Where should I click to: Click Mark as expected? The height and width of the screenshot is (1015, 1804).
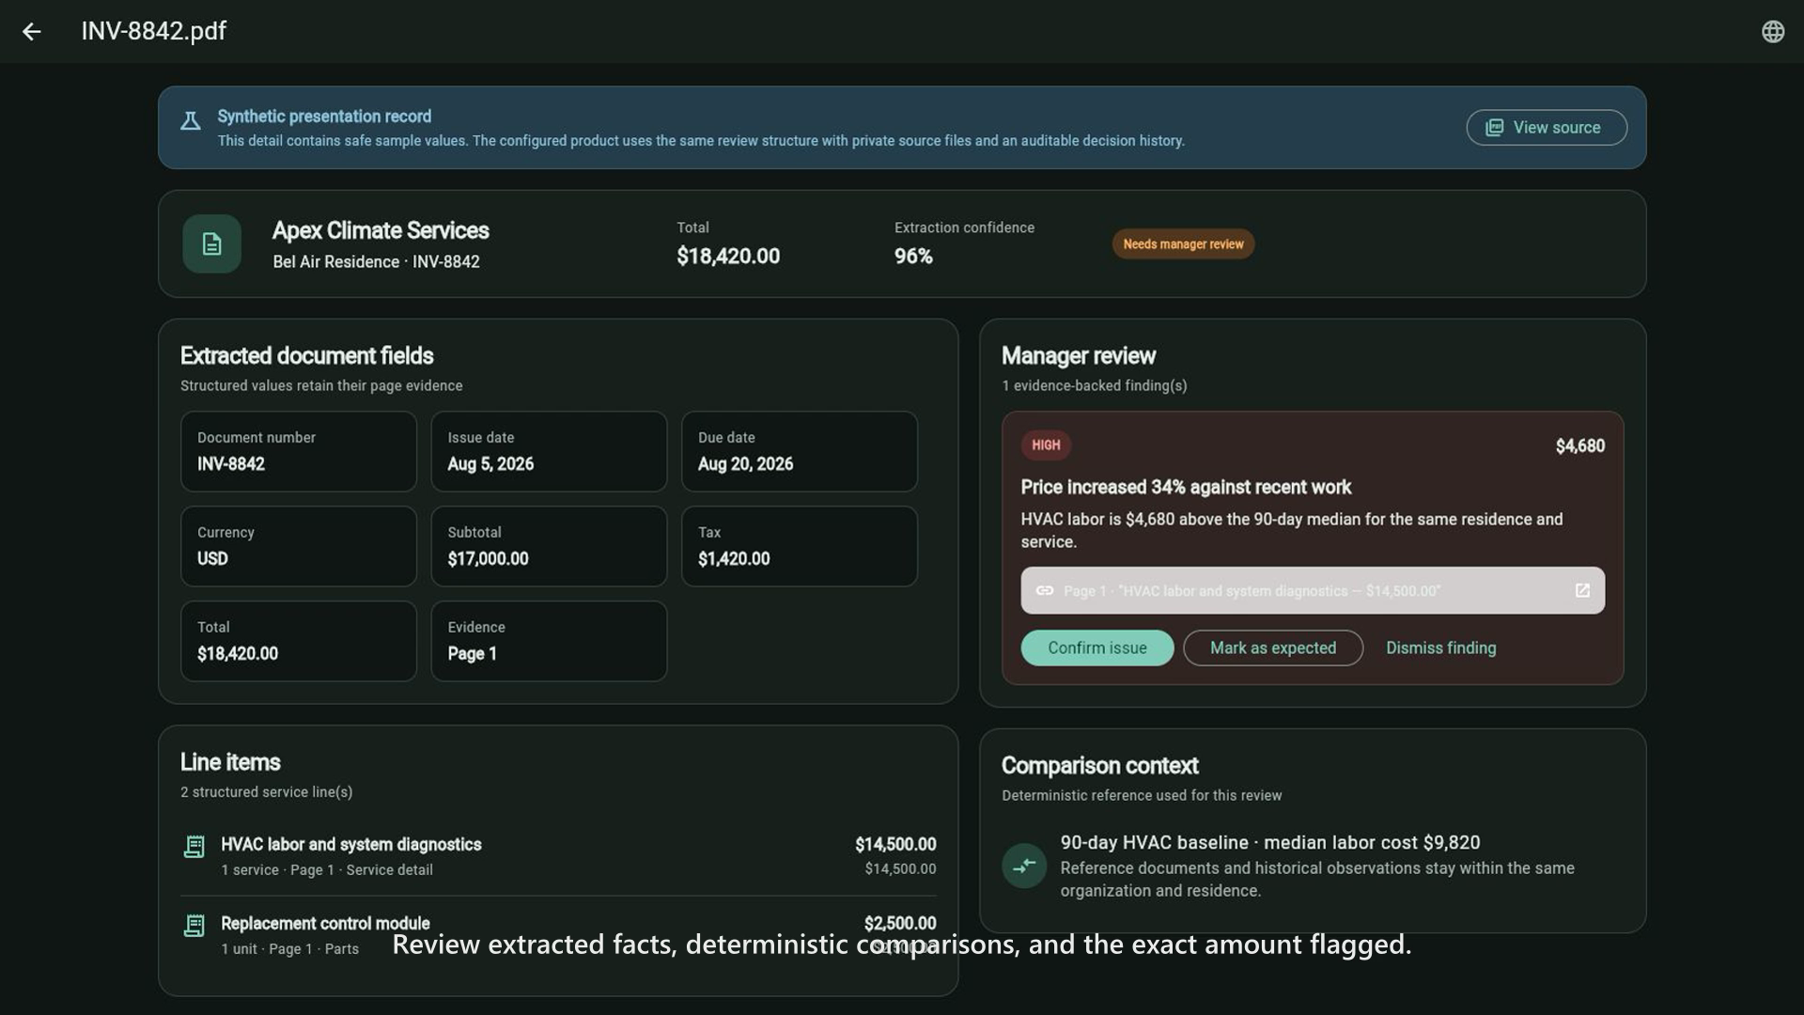[1272, 648]
